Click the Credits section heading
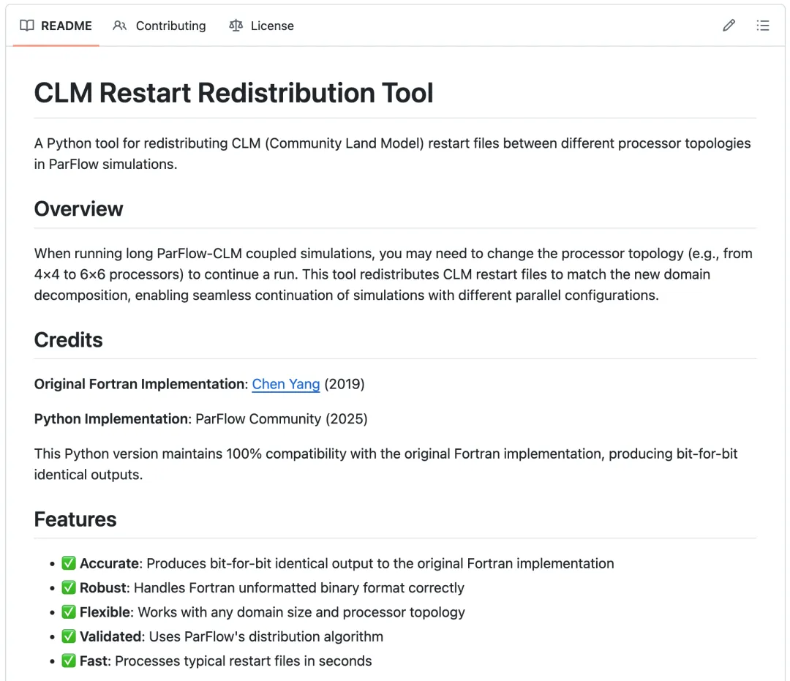This screenshot has height=681, width=790. click(x=69, y=340)
